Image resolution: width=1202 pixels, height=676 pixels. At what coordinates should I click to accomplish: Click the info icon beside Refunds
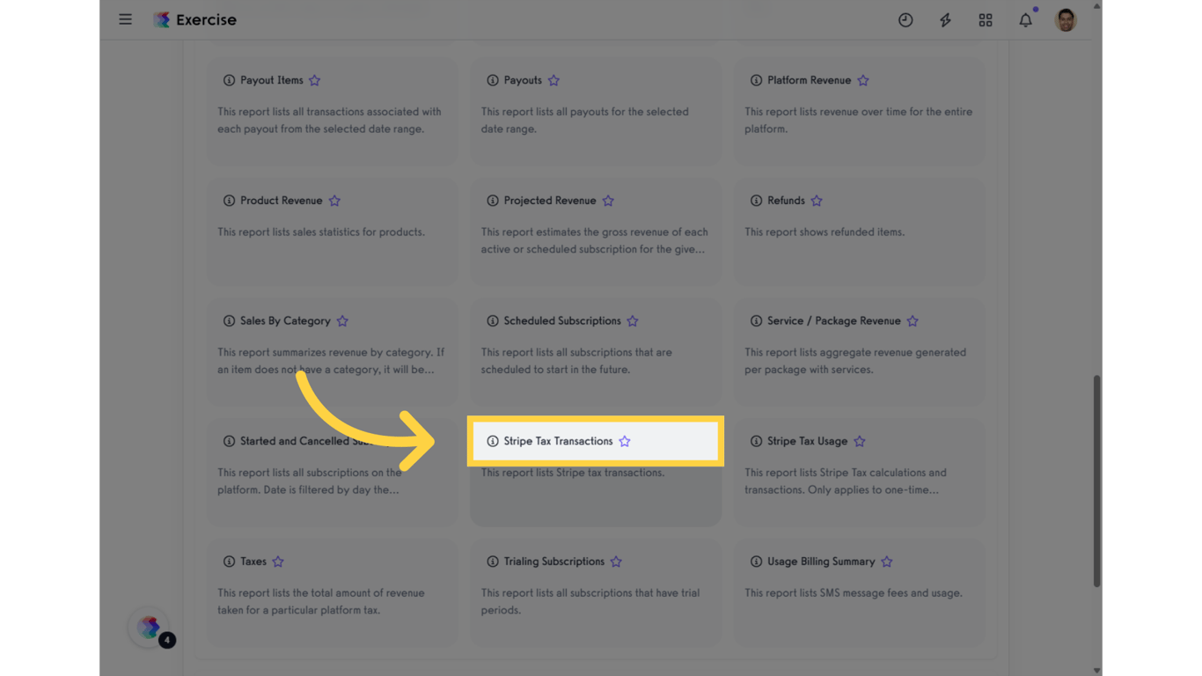click(756, 201)
